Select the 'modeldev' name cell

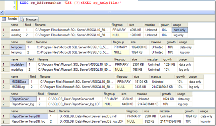(18, 64)
